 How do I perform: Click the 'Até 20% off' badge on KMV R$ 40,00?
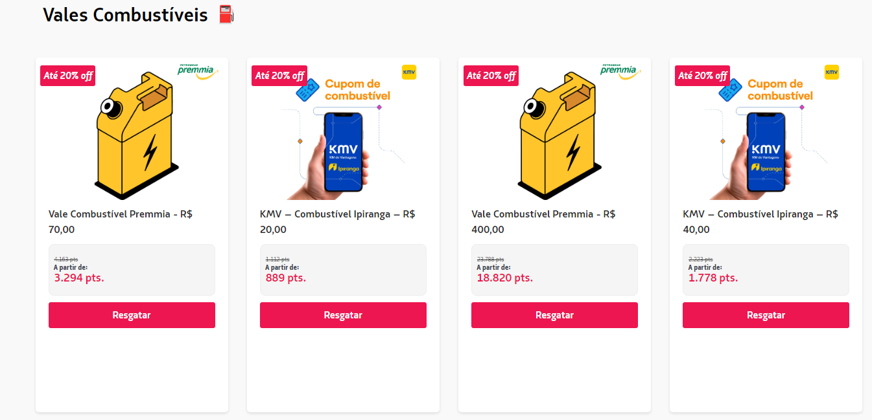pos(702,76)
